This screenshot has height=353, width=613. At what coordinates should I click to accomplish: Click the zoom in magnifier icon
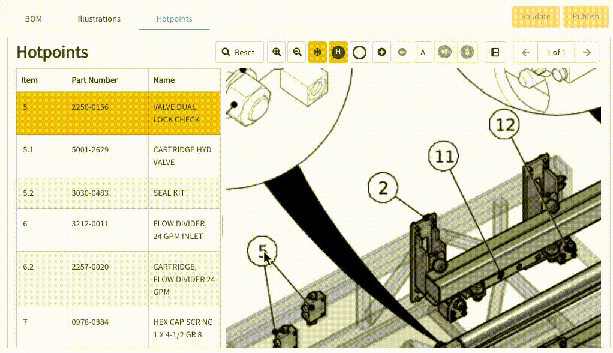(x=277, y=52)
